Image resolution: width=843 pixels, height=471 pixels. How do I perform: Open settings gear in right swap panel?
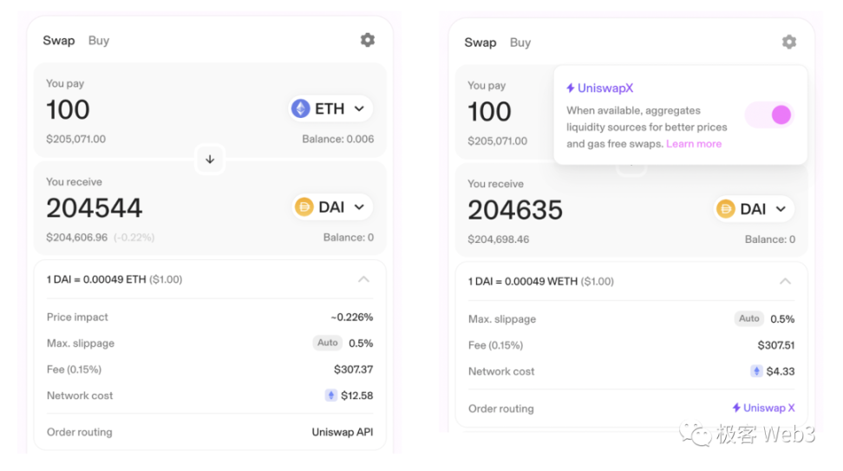[x=788, y=42]
